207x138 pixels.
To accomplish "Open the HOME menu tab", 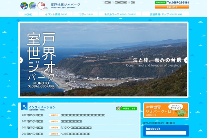I will tap(28, 14).
